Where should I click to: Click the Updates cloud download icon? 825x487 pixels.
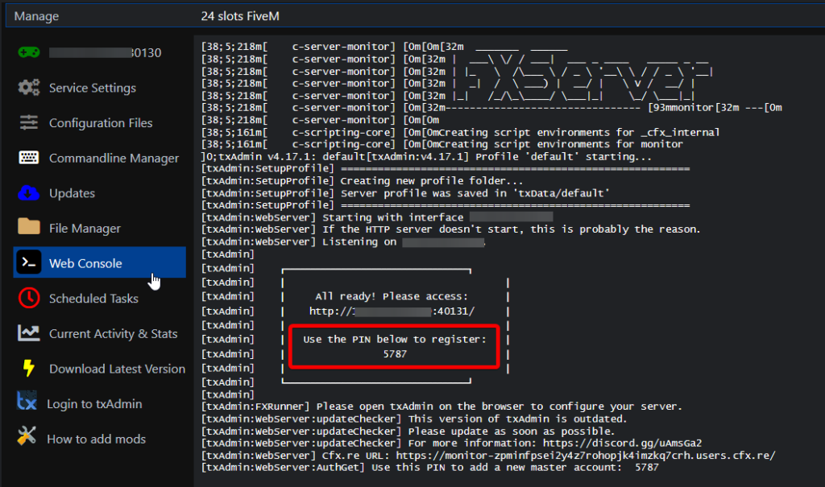click(x=28, y=193)
